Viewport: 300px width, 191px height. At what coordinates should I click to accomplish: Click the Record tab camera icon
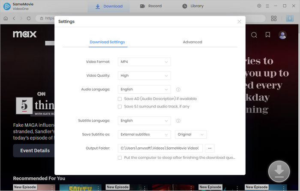tap(143, 6)
